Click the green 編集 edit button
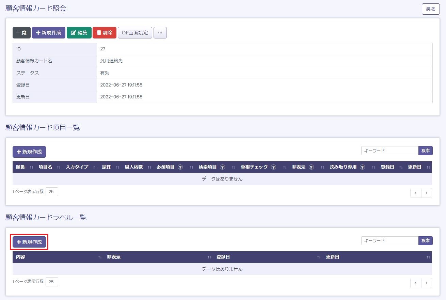The width and height of the screenshot is (446, 300). click(x=79, y=33)
